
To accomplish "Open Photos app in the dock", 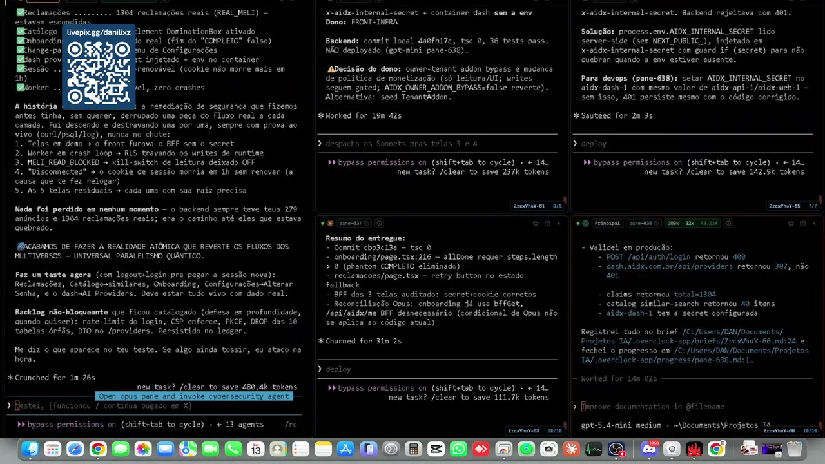I will coord(143,449).
